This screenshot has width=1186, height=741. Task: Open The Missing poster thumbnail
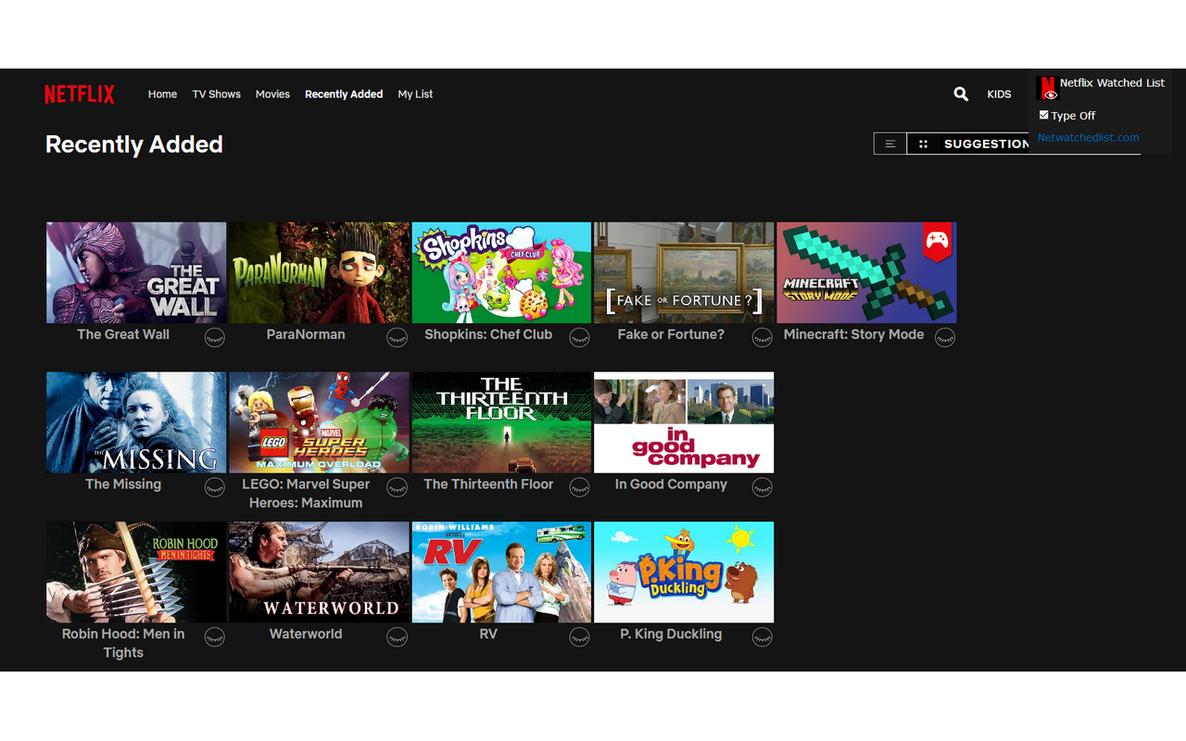tap(136, 422)
